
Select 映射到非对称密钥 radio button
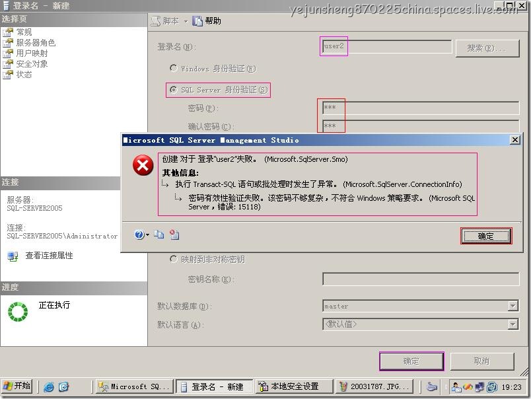point(174,259)
